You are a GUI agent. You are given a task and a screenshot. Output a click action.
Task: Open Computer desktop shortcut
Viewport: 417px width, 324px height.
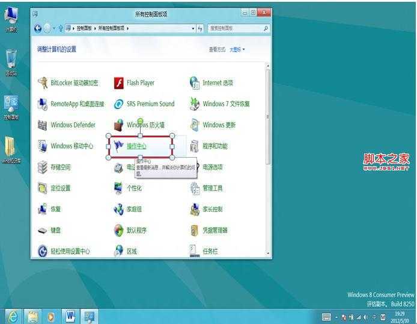[11, 19]
